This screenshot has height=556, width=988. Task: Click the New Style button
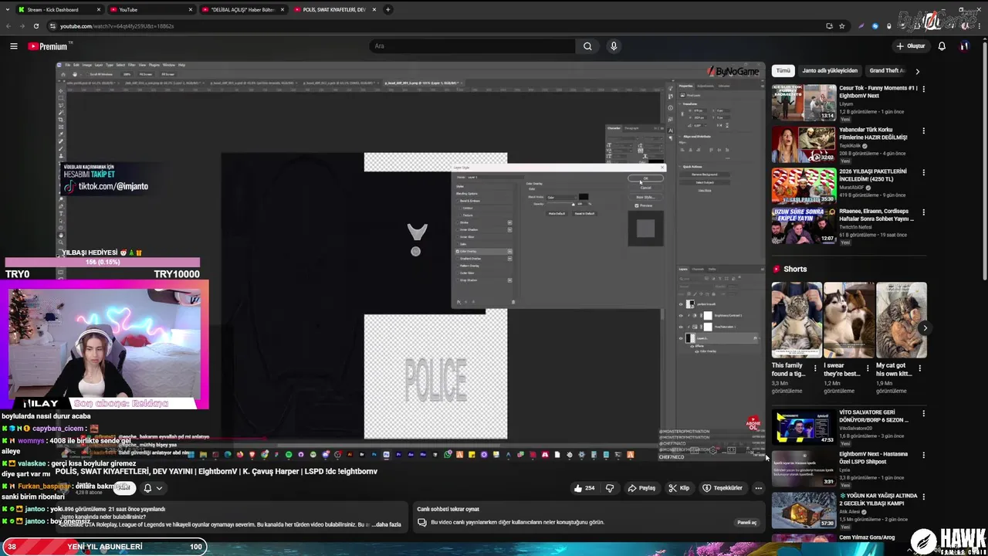(x=645, y=197)
